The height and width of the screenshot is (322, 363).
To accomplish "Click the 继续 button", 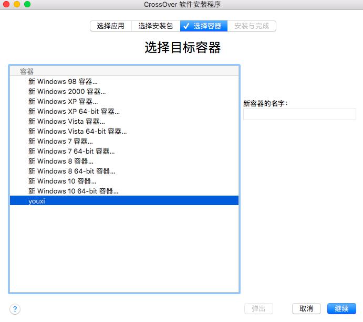I will click(x=341, y=308).
